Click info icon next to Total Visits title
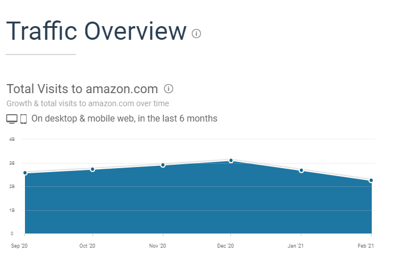 point(169,89)
